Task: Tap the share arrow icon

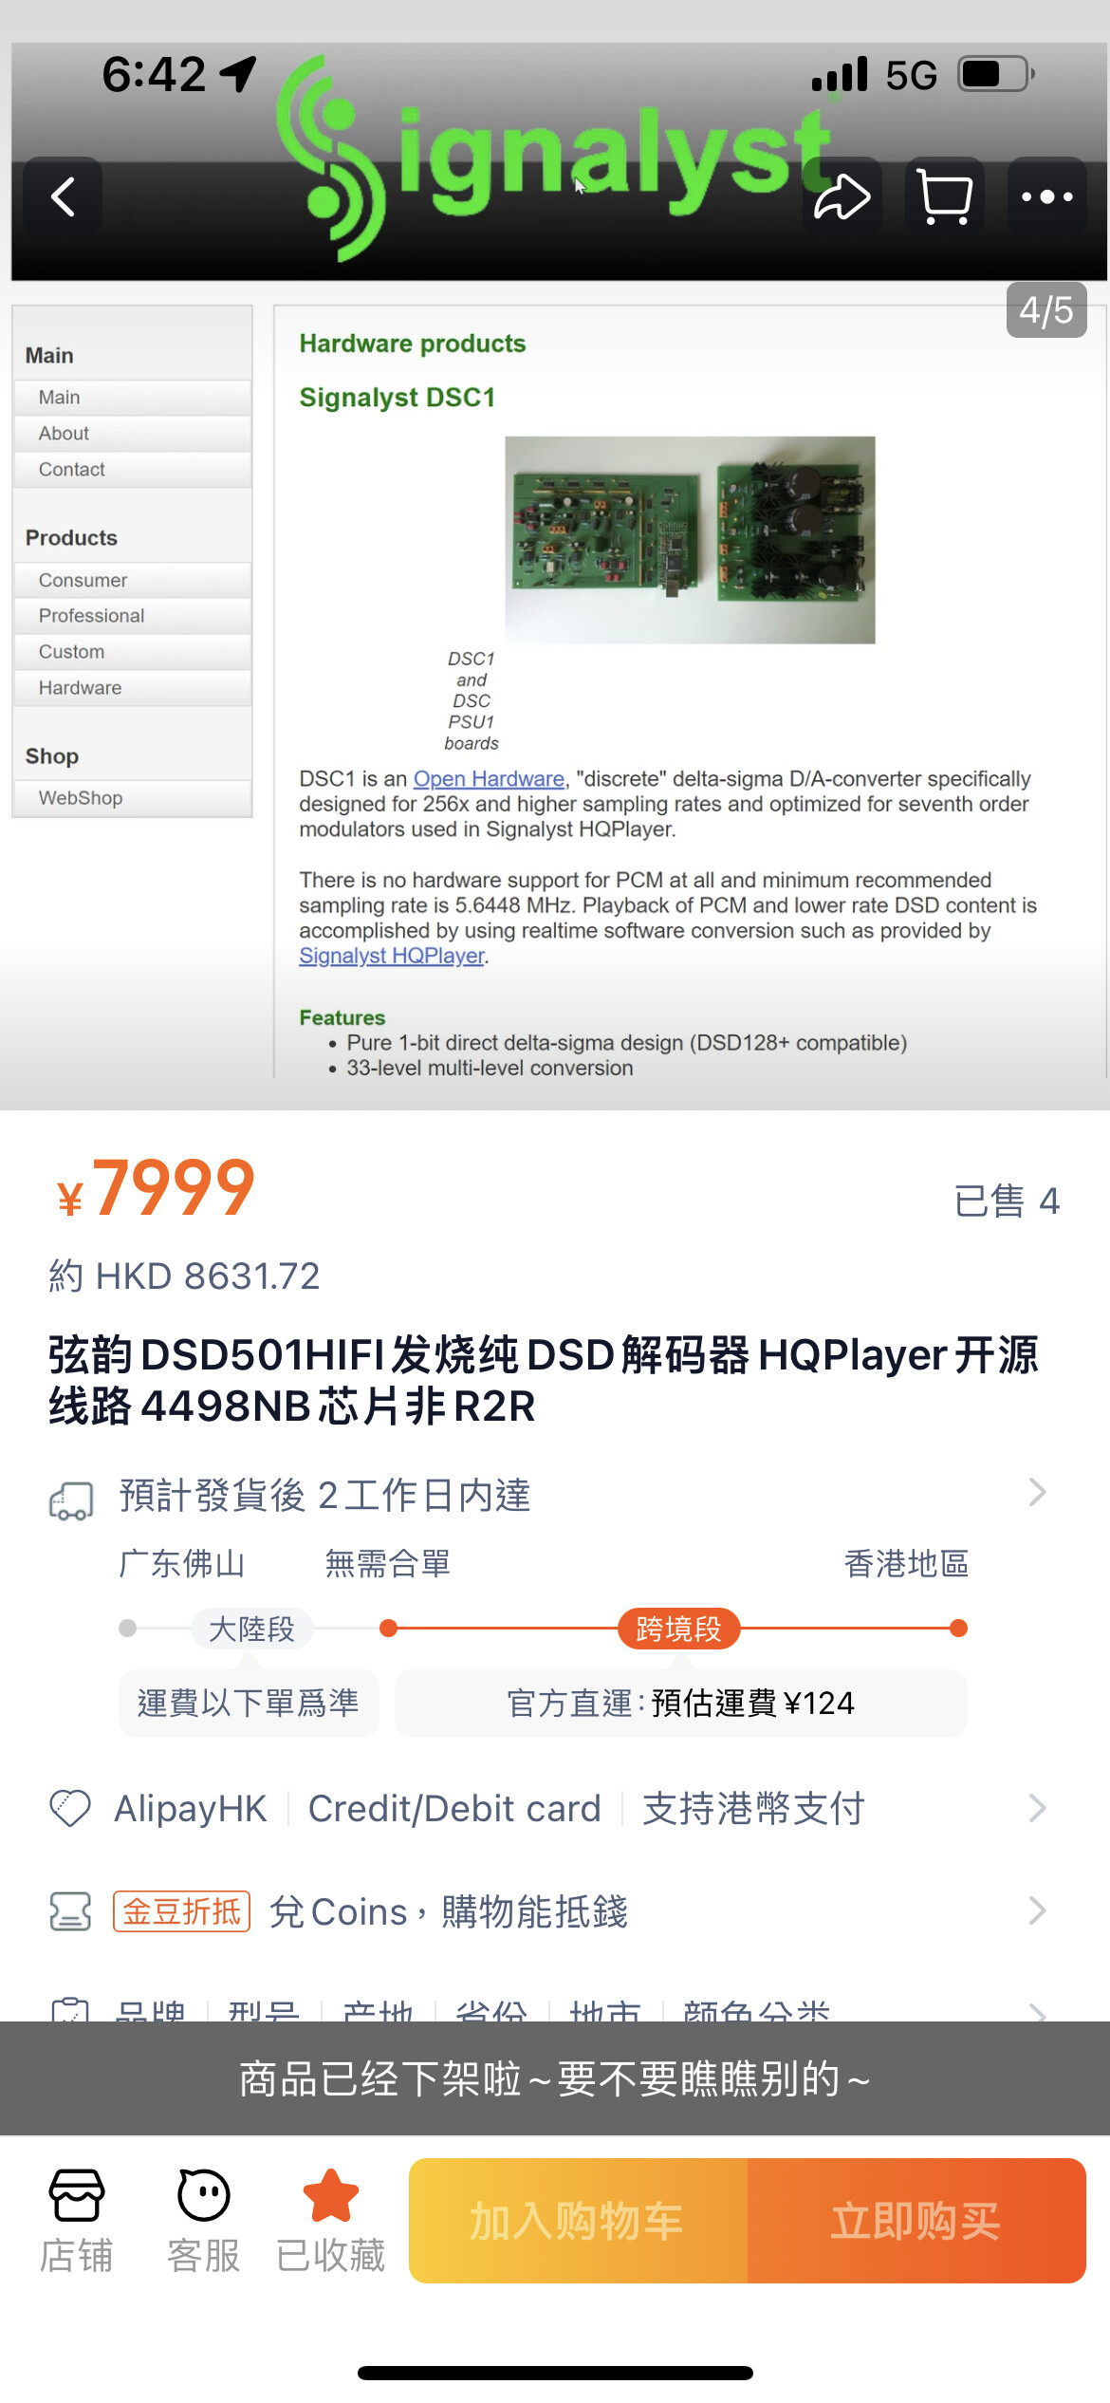Action: [x=842, y=196]
